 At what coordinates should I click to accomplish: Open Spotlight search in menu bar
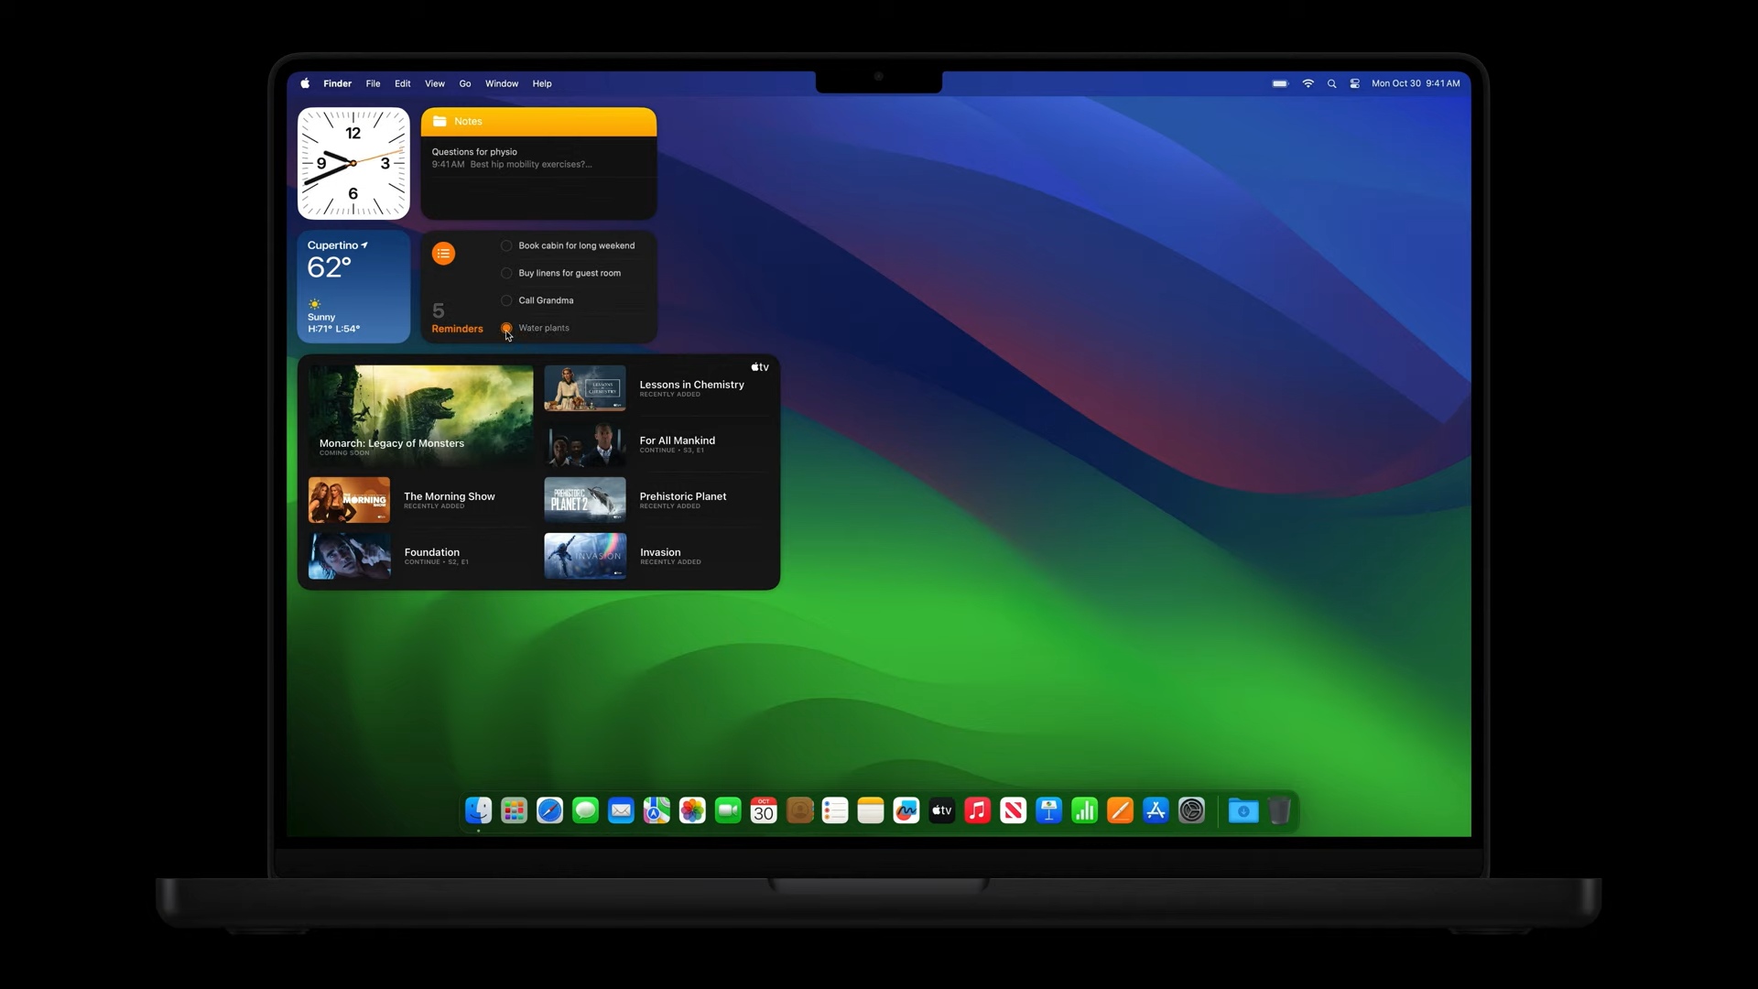1331,83
